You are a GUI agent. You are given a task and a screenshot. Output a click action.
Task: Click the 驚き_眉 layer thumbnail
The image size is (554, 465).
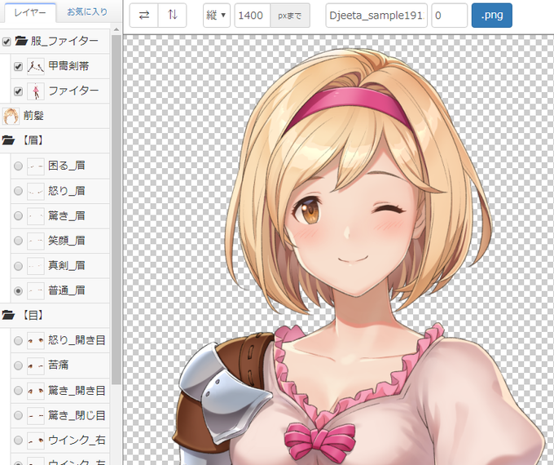pyautogui.click(x=36, y=216)
